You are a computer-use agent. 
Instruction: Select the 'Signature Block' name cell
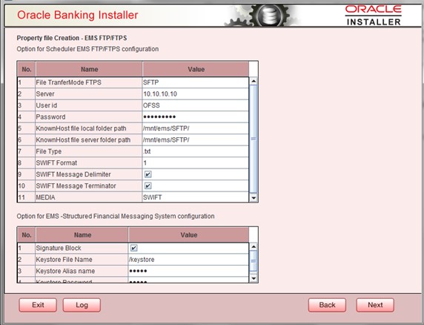[82, 248]
